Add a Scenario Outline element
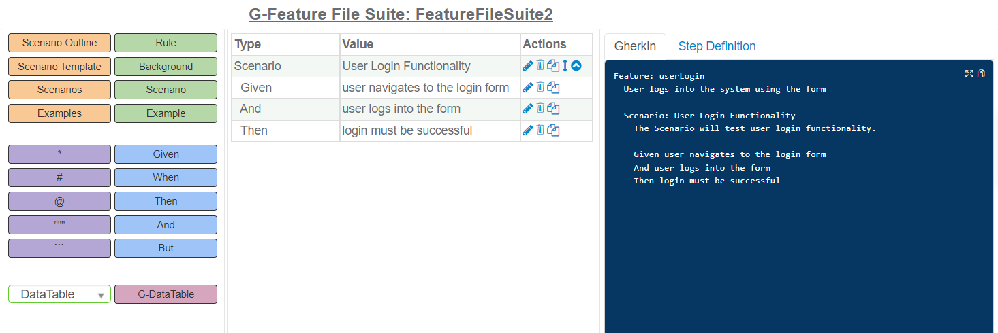 (59, 43)
